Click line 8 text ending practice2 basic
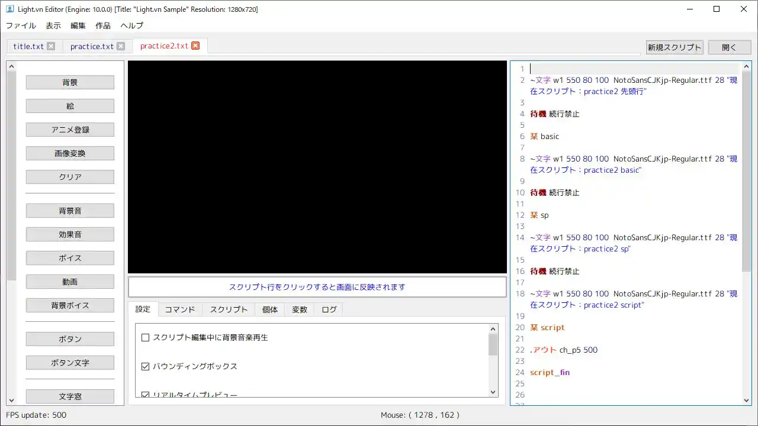Image resolution: width=758 pixels, height=426 pixels. (x=613, y=170)
